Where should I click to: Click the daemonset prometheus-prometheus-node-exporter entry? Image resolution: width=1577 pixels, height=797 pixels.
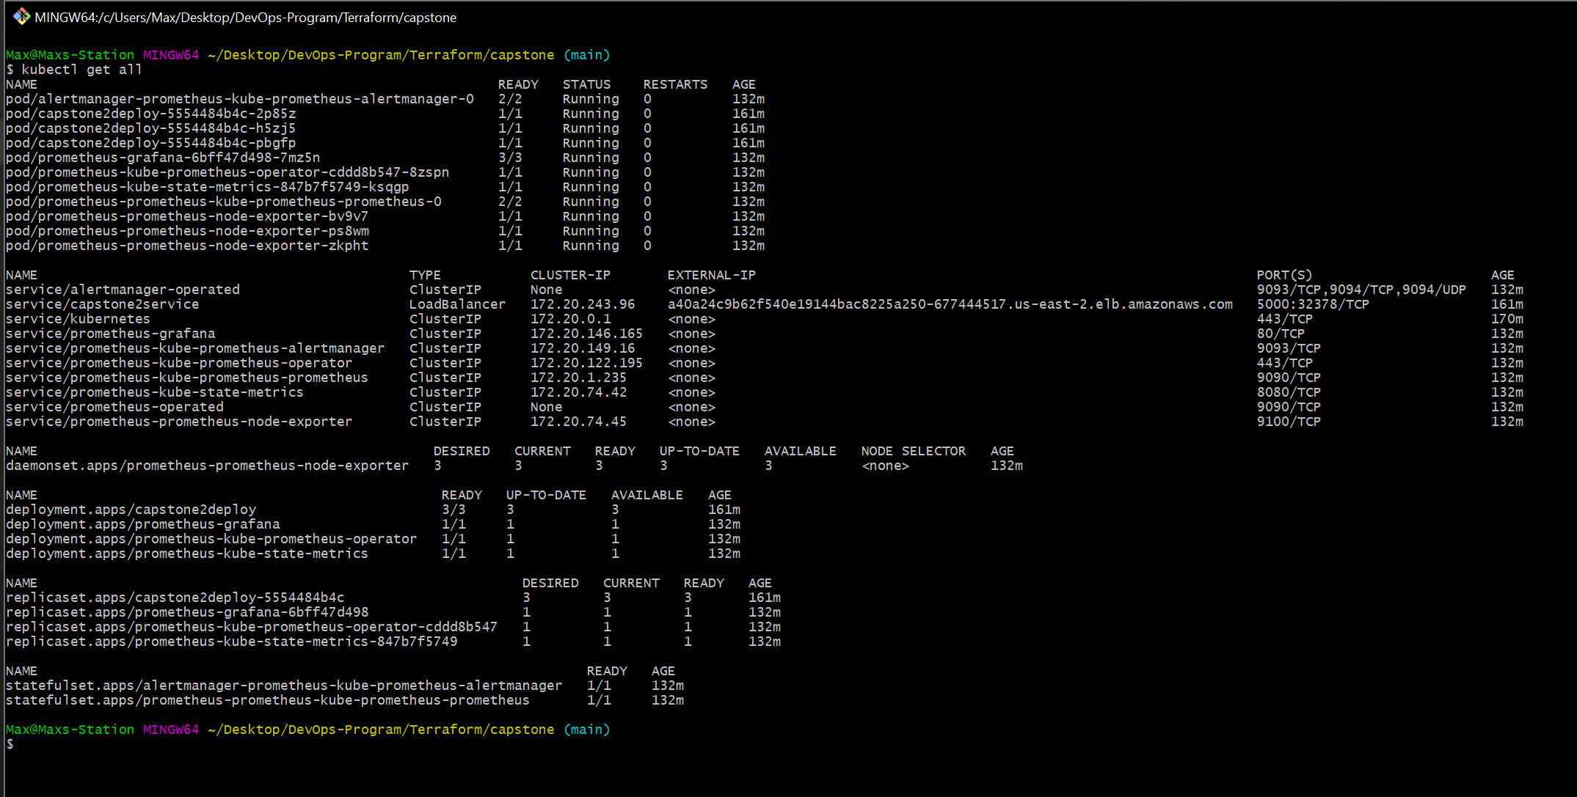[x=205, y=465]
